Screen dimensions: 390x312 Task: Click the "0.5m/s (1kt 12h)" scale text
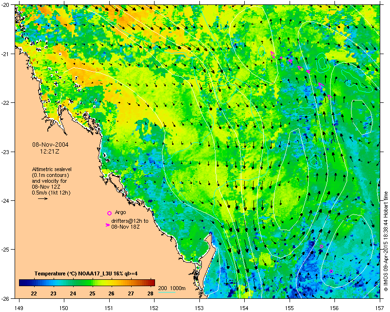pos(51,193)
